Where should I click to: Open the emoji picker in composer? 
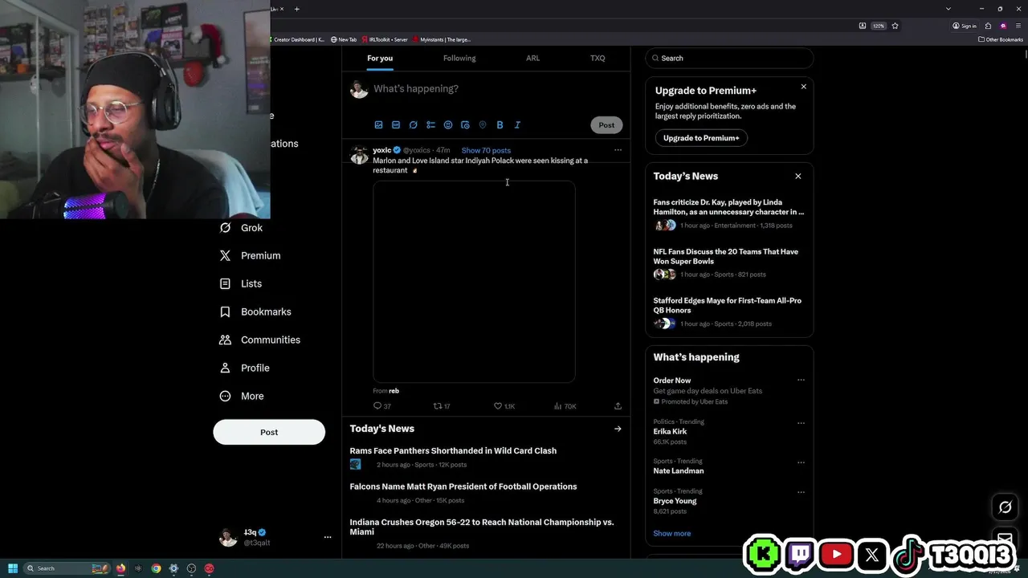(x=448, y=125)
